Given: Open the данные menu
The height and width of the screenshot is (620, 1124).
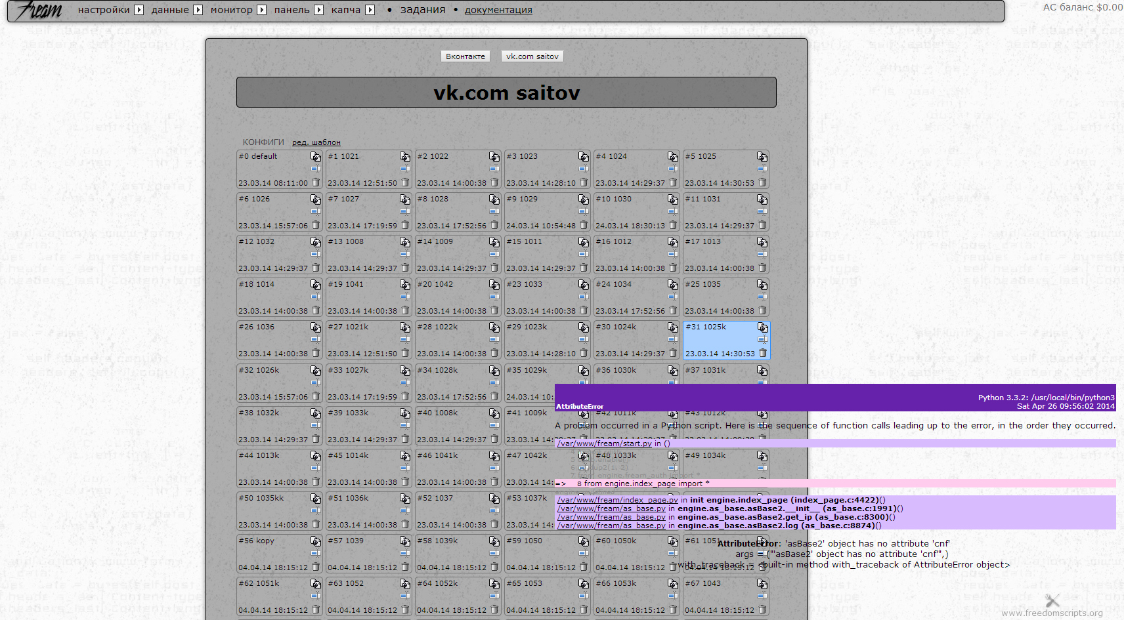Looking at the screenshot, I should pos(170,10).
